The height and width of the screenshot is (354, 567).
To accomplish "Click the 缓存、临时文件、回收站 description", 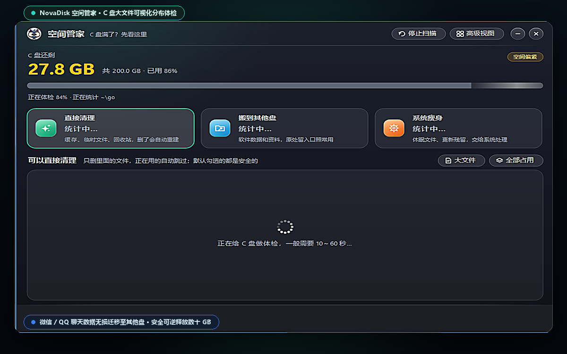I will (x=122, y=140).
